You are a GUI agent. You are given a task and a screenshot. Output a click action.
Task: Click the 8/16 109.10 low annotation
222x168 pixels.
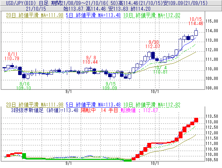23,86
